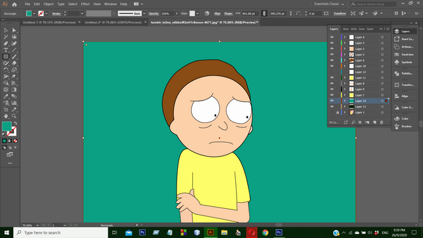Open Edit Toolbar three-dots button

pos(10,163)
